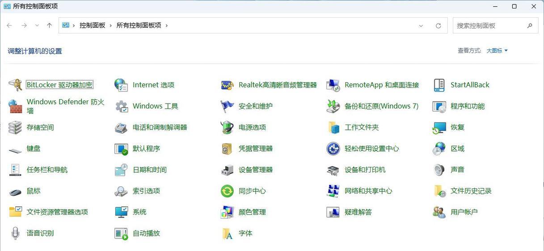Open the Realtek高清晰音频管理器 icon
Image resolution: width=544 pixels, height=251 pixels.
tap(227, 85)
